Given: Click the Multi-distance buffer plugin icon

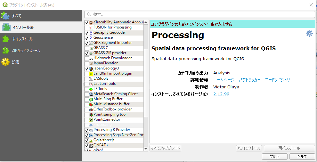Looking at the screenshot, I should (x=91, y=104).
